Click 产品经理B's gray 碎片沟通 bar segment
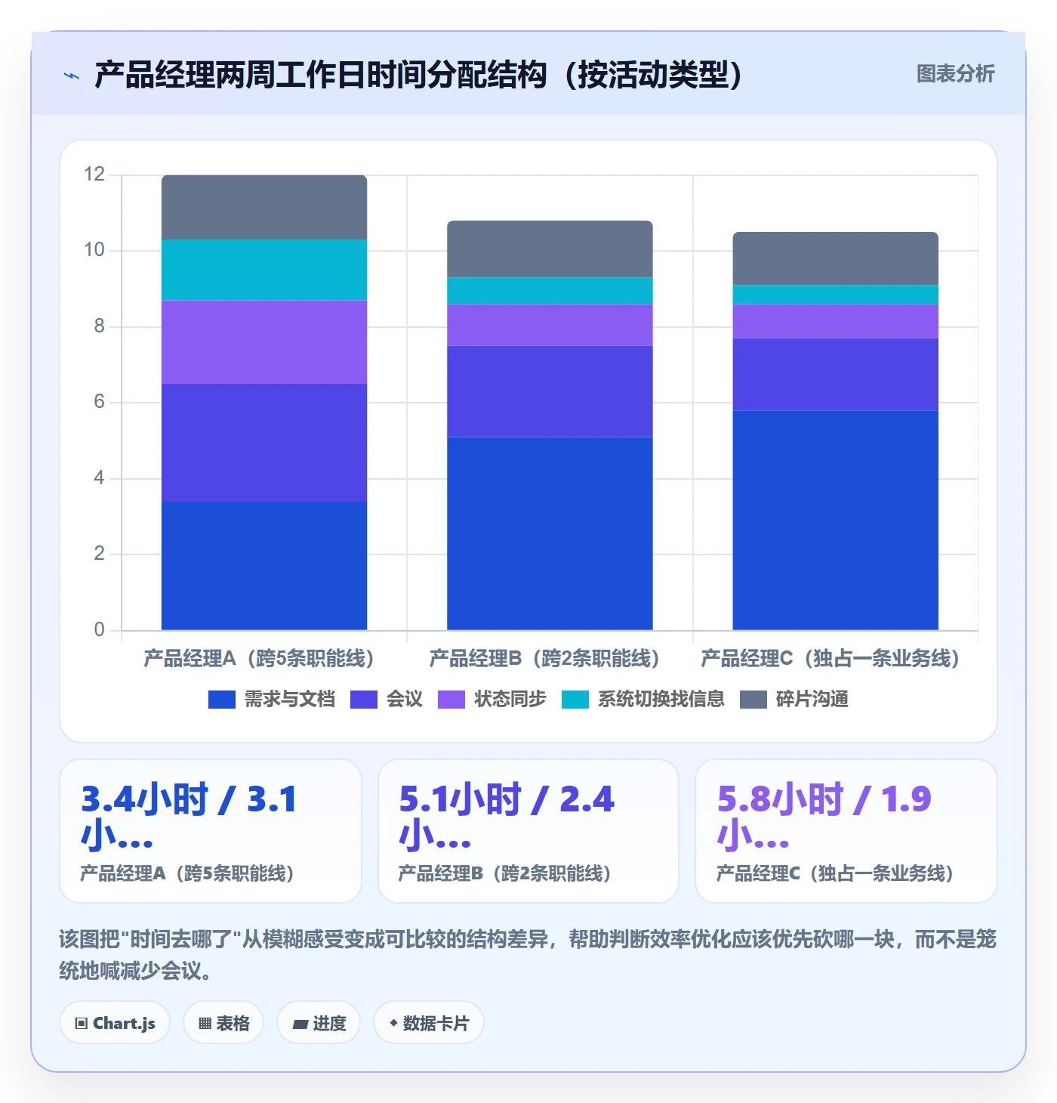 click(x=550, y=249)
